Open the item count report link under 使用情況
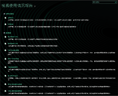The image size is (118, 96). pyautogui.click(x=10, y=24)
